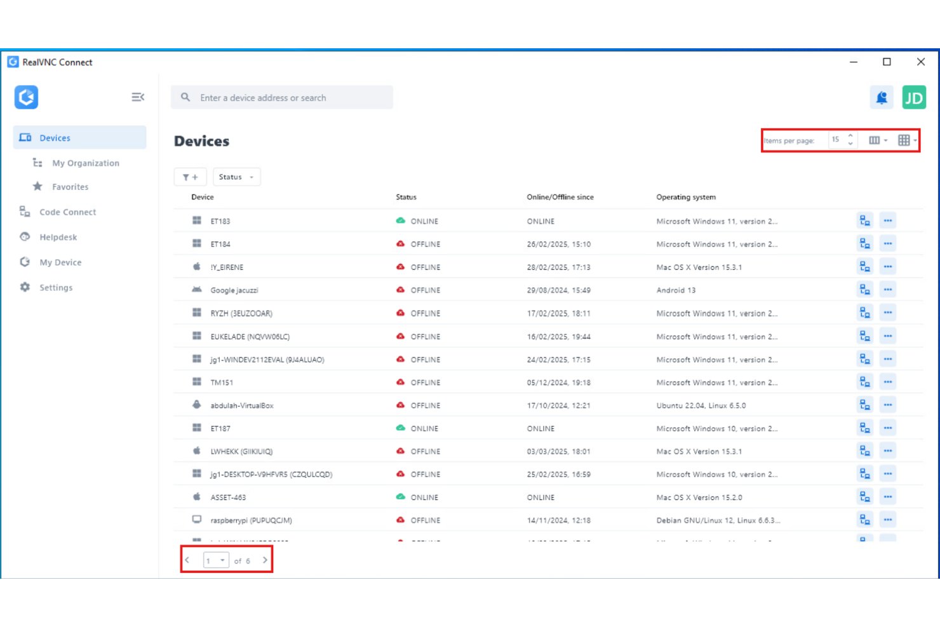This screenshot has width=940, height=627.
Task: Open more options for ASSET-463
Action: tap(888, 497)
